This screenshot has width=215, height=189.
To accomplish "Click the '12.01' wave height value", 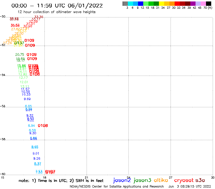I will [24, 82].
